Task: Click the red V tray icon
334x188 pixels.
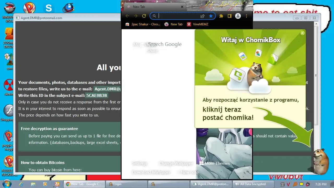Action: 289,184
